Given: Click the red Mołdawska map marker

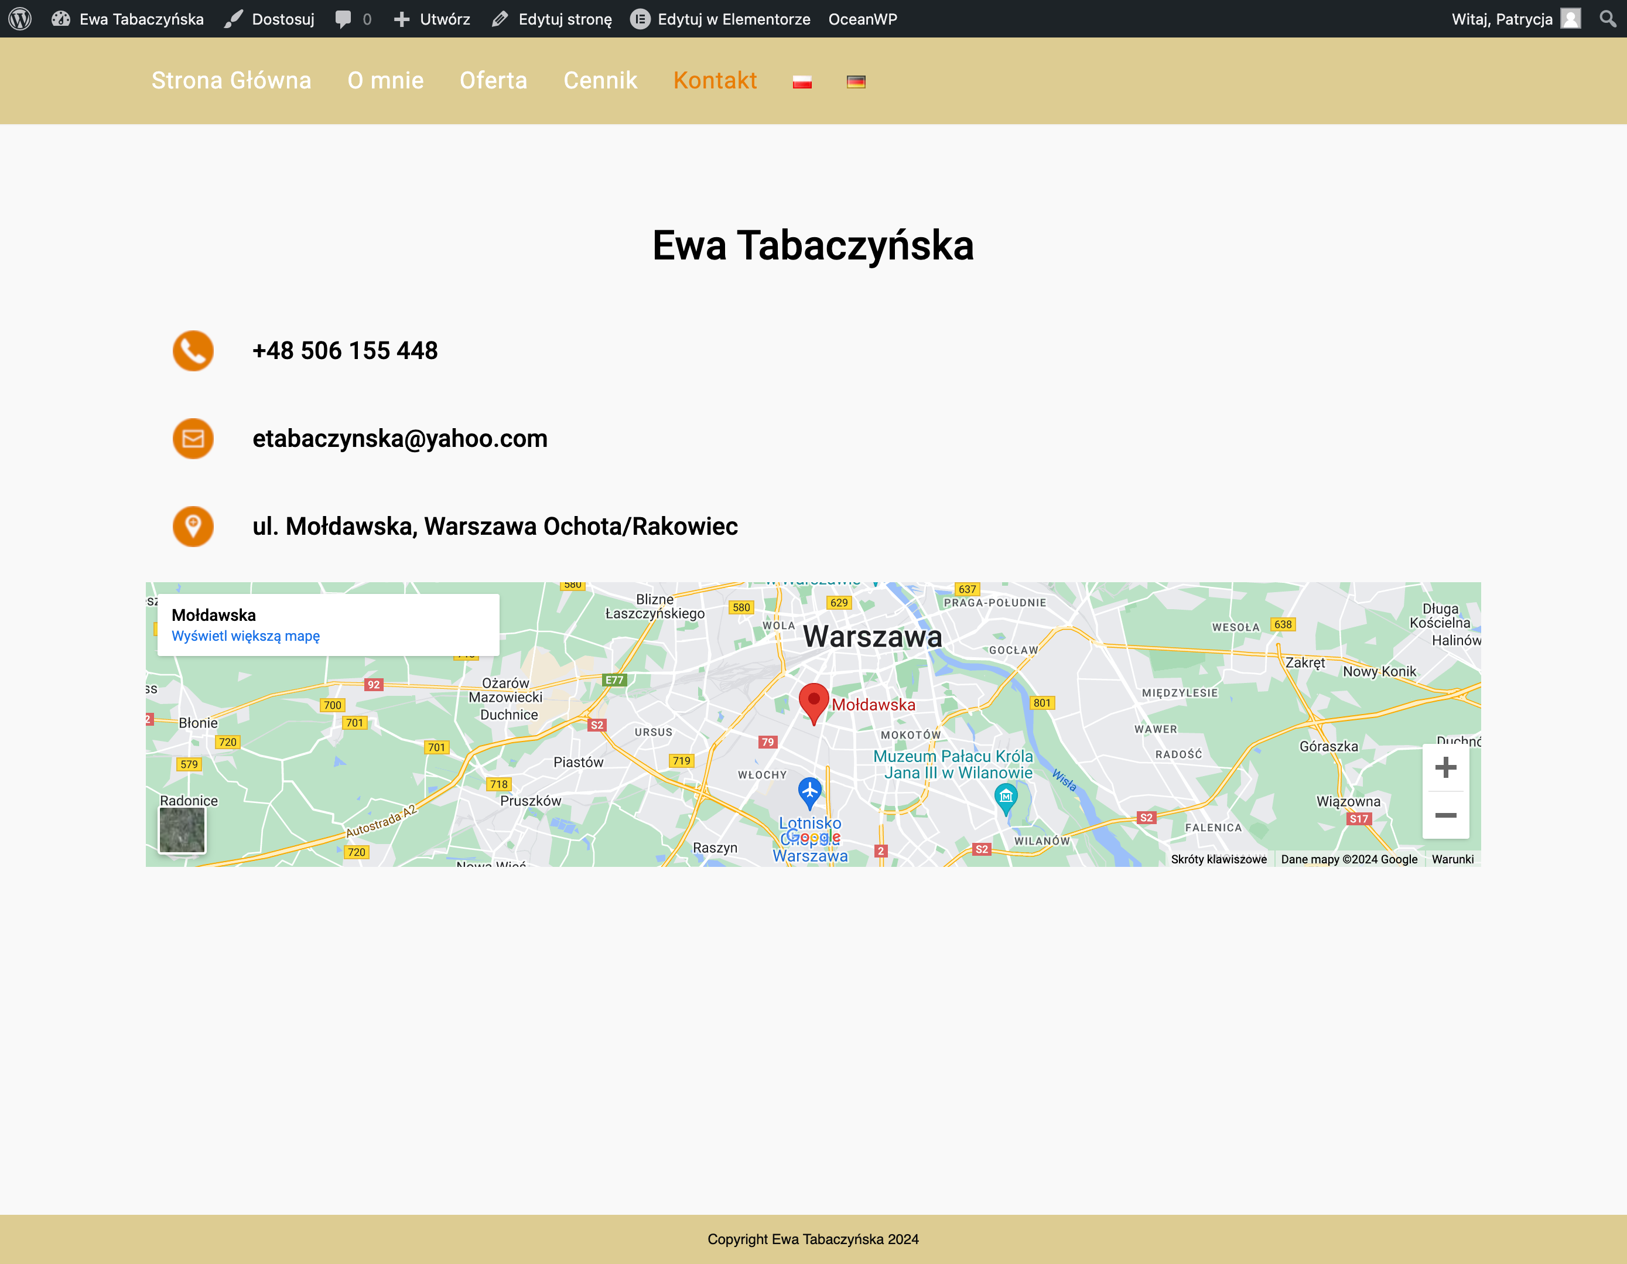Looking at the screenshot, I should 813,702.
